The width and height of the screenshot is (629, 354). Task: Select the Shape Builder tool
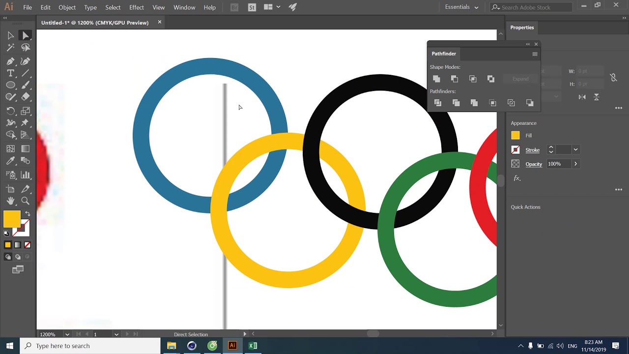[x=10, y=135]
